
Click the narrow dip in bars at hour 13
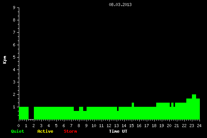tap(118, 109)
